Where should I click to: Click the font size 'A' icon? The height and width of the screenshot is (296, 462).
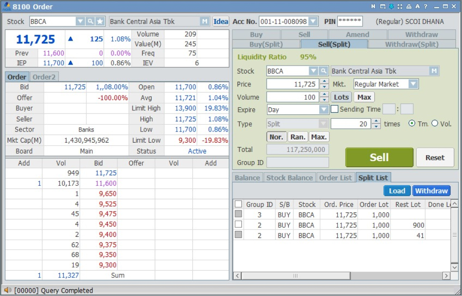pyautogui.click(x=417, y=6)
